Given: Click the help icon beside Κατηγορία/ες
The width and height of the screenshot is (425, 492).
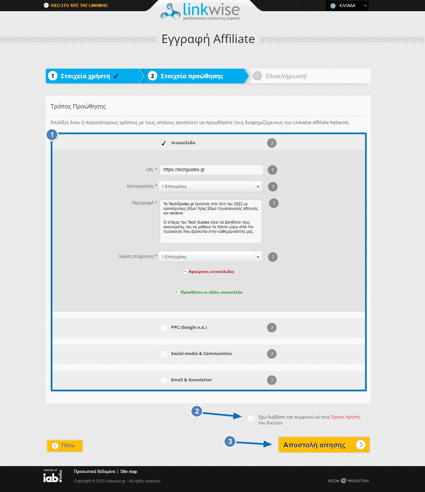Looking at the screenshot, I should 272,187.
